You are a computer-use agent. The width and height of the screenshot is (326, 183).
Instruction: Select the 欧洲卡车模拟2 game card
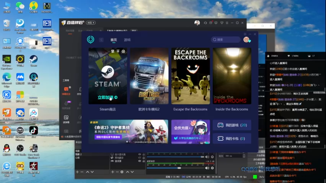click(149, 76)
